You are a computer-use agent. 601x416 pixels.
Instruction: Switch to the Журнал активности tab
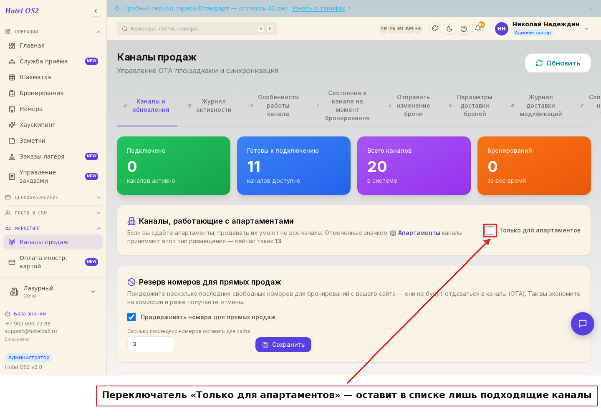point(210,106)
